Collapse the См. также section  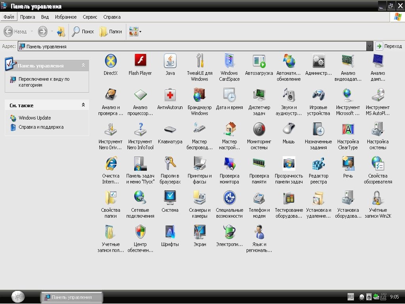(x=83, y=105)
